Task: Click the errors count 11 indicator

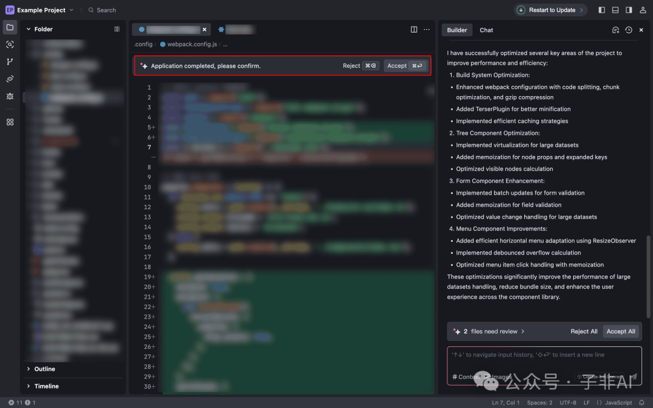Action: click(x=15, y=403)
